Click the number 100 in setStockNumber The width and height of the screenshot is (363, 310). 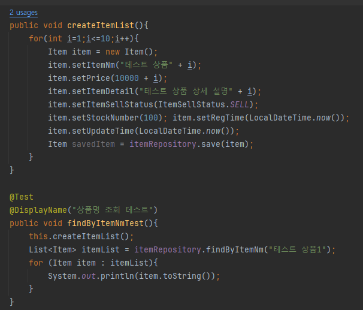pos(151,118)
